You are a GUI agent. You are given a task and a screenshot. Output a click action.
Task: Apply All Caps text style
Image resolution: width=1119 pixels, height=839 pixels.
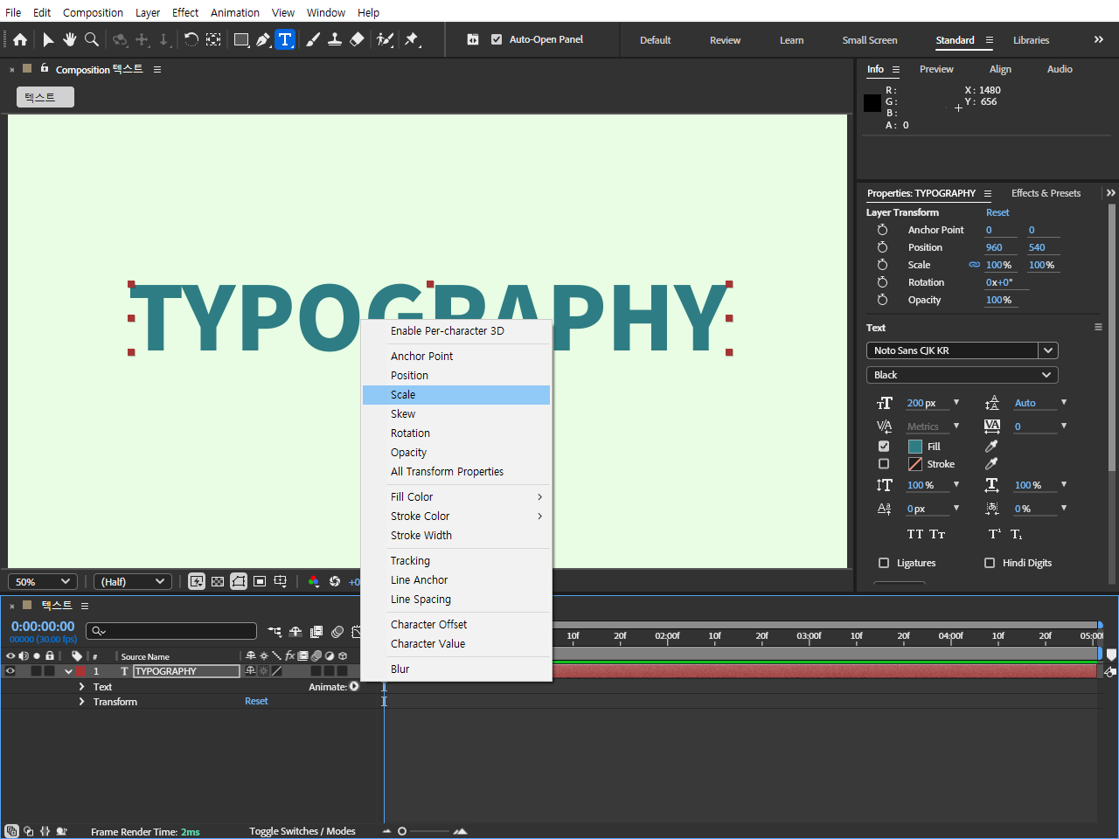tap(915, 534)
